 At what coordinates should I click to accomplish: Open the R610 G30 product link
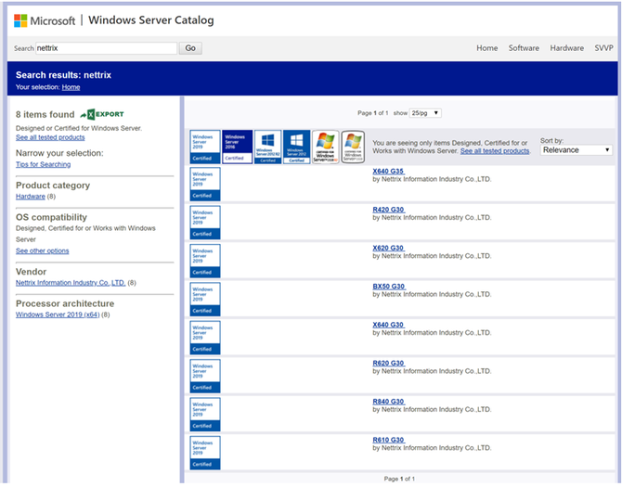[x=388, y=441]
